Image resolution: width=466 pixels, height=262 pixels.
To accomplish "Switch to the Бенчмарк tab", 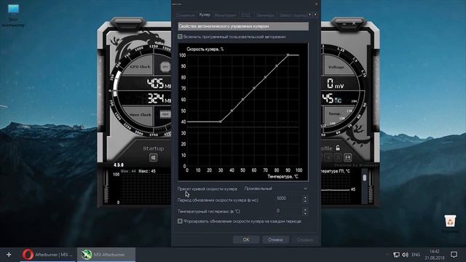I will (265, 15).
